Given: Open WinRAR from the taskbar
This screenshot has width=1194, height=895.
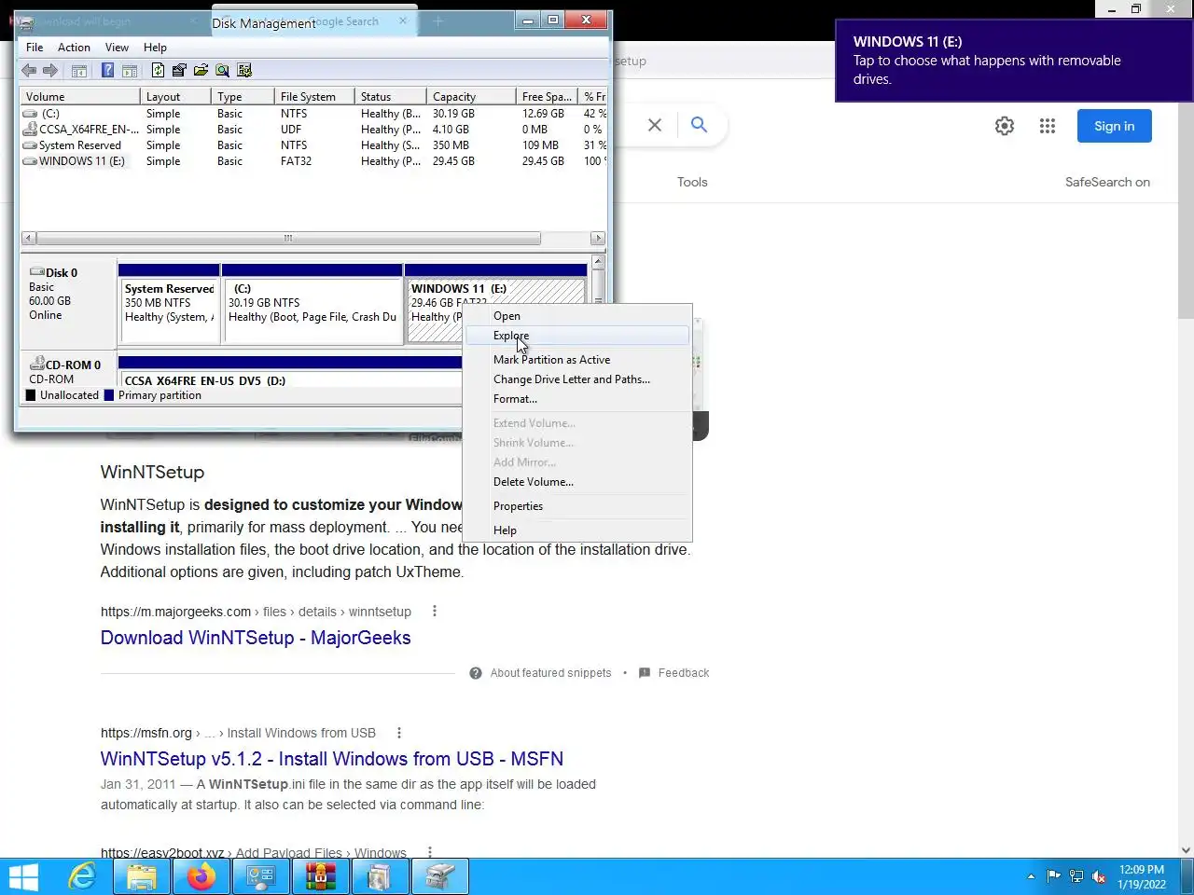Looking at the screenshot, I should click(x=321, y=876).
